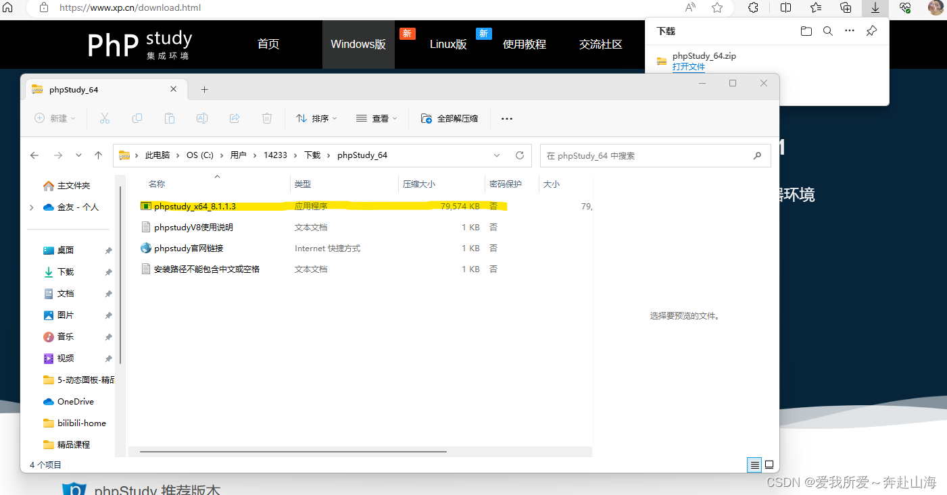Search downloads using magnifier icon
This screenshot has height=495, width=947.
click(828, 31)
